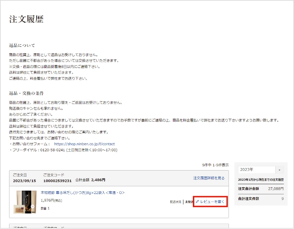Click the order code 100002539231
294x229 pixels.
tap(57, 181)
